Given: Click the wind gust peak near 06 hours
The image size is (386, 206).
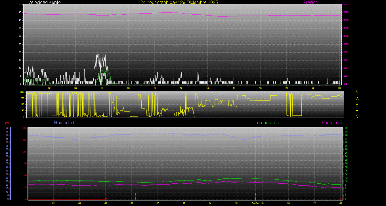Looking at the screenshot, I should (100, 52).
